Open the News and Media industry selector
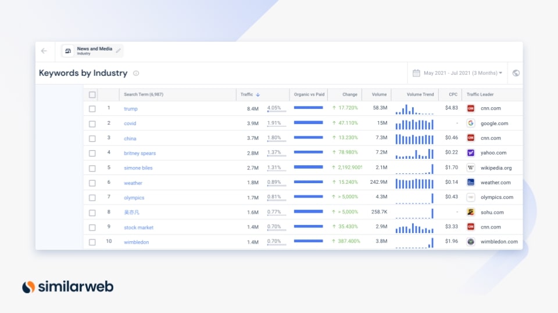558x313 pixels. 92,51
